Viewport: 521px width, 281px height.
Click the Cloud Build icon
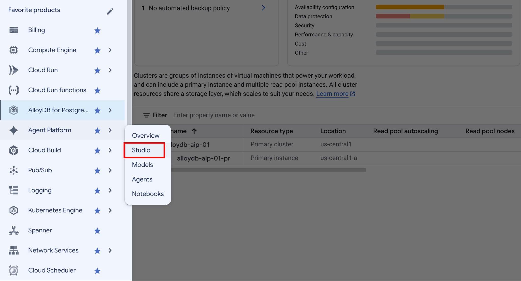13,150
